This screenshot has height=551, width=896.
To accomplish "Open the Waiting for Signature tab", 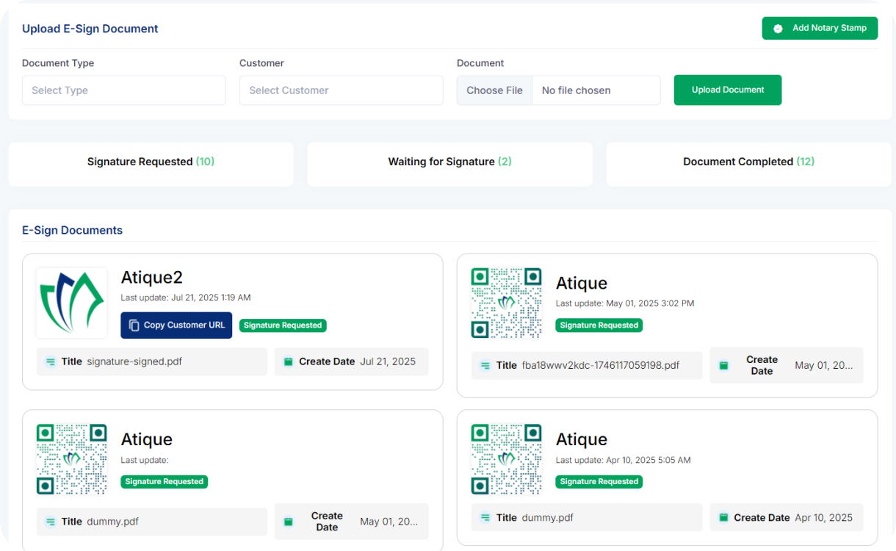I will 449,162.
